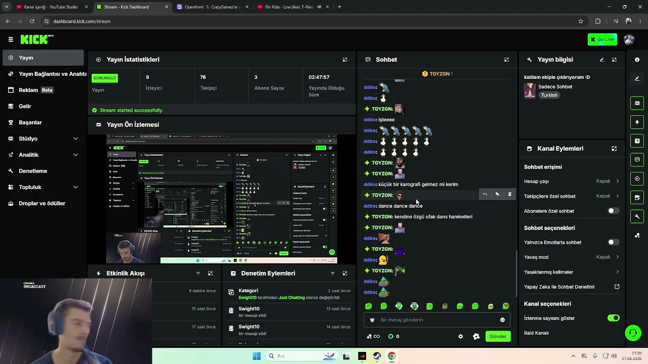Click the message input field in chat
The image size is (648, 364).
[436, 320]
